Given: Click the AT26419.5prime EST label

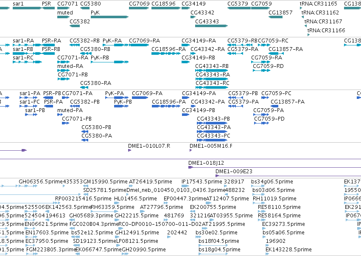Looking at the screenshot, I should point(150,182).
